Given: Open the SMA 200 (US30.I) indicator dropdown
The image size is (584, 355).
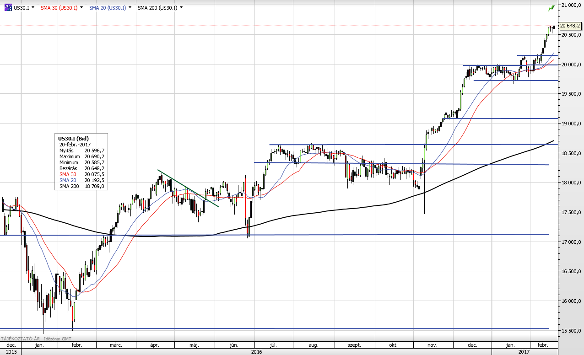Looking at the screenshot, I should (181, 8).
